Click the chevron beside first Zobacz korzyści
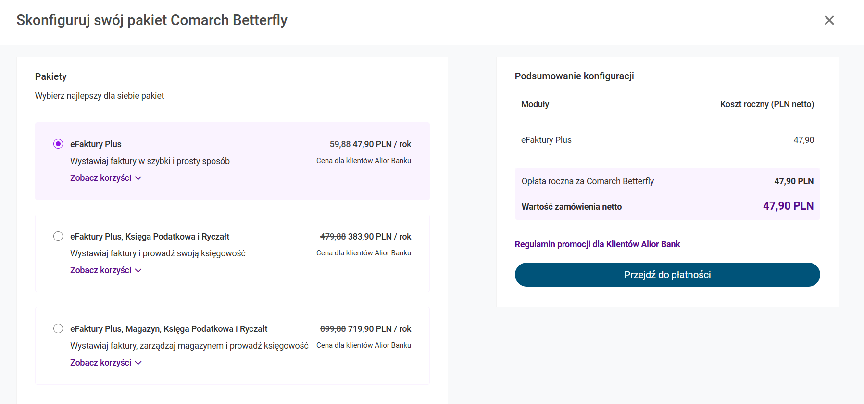The image size is (864, 404). [x=138, y=178]
